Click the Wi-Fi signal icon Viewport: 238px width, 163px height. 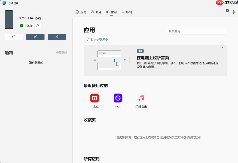click(23, 18)
